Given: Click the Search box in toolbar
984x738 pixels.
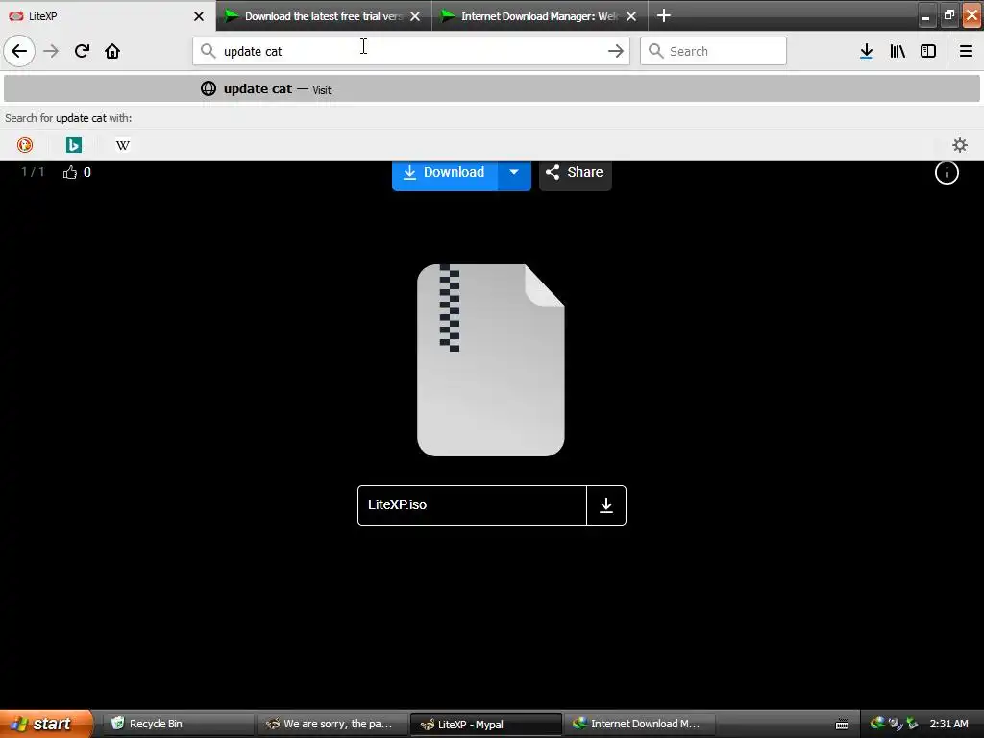Looking at the screenshot, I should coord(713,51).
